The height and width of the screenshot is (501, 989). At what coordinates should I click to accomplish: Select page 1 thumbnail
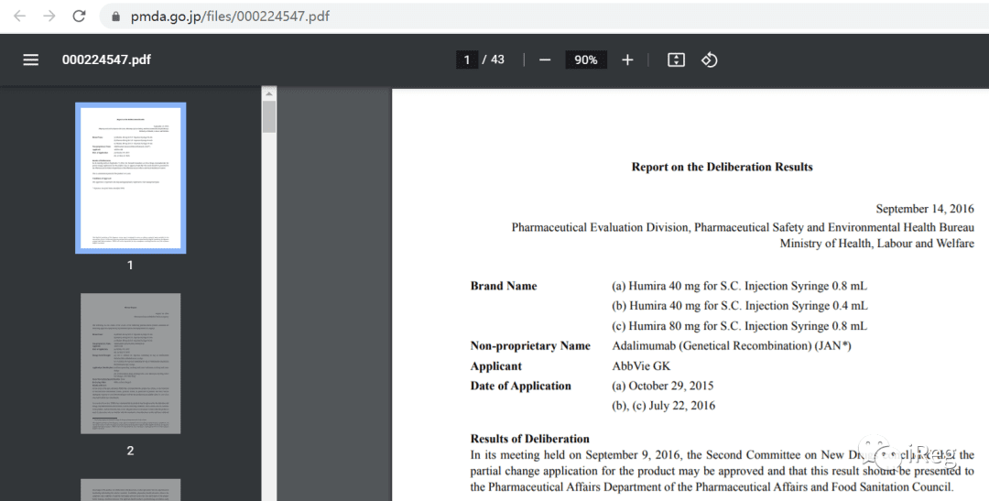pyautogui.click(x=131, y=178)
